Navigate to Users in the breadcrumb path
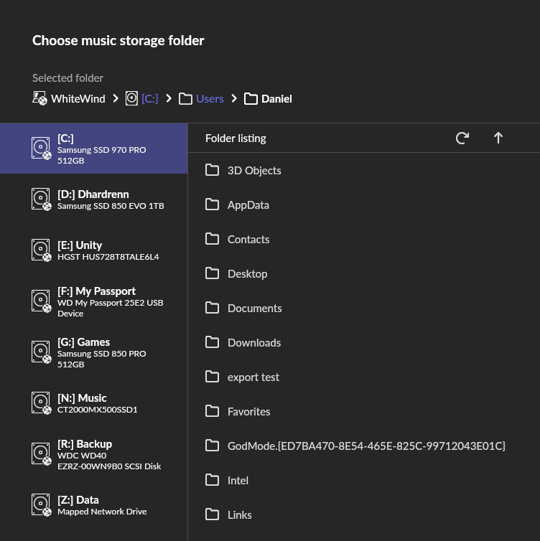Viewport: 540px width, 541px height. tap(210, 99)
